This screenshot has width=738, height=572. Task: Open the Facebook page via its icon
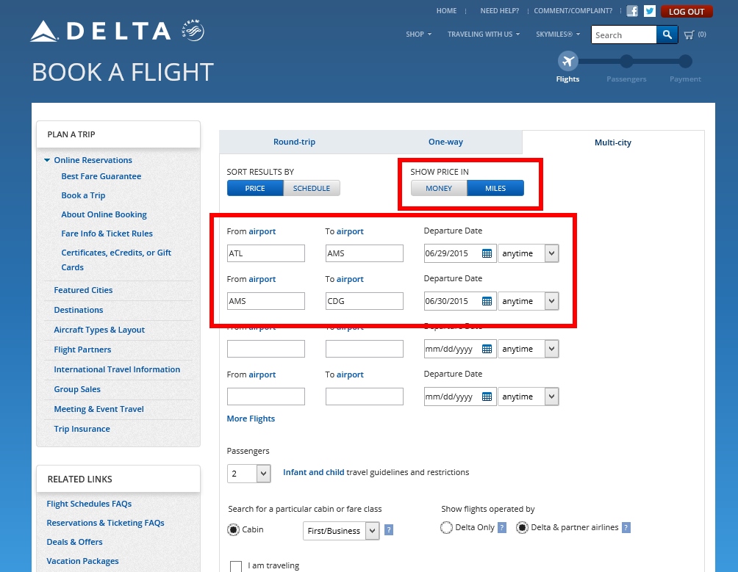click(x=631, y=10)
